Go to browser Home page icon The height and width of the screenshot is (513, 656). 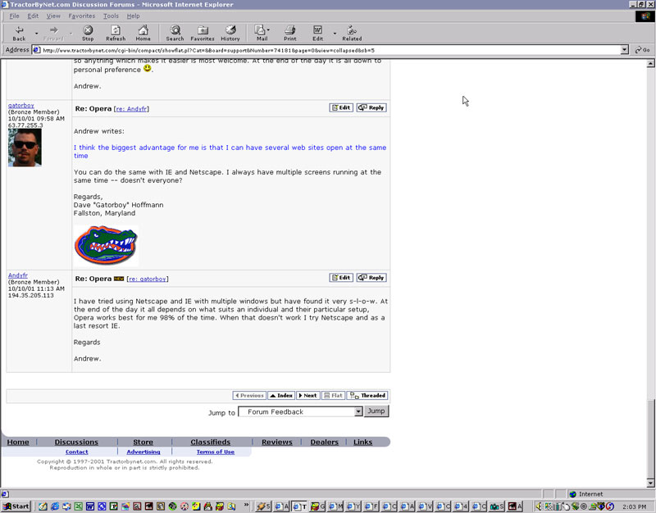pos(143,33)
